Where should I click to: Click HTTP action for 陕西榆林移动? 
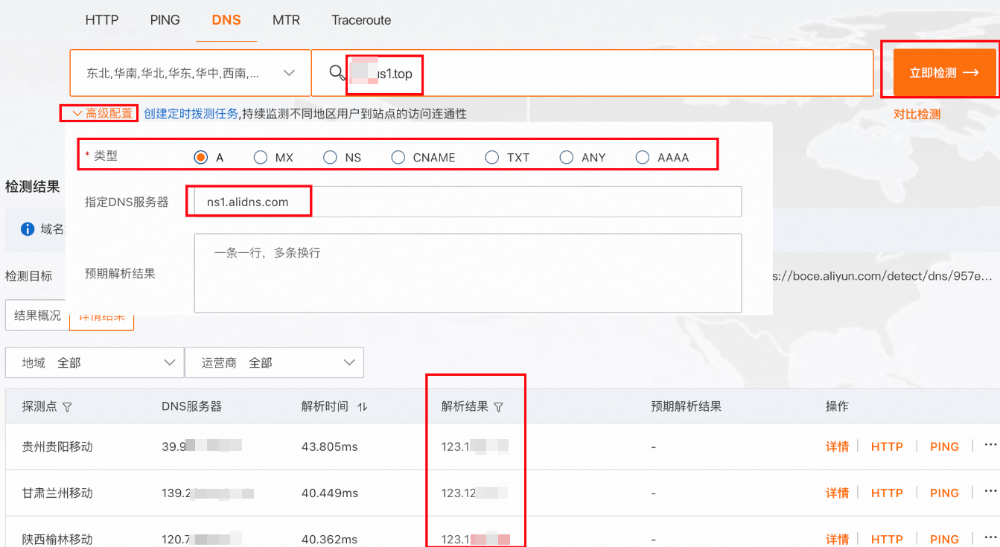[887, 539]
